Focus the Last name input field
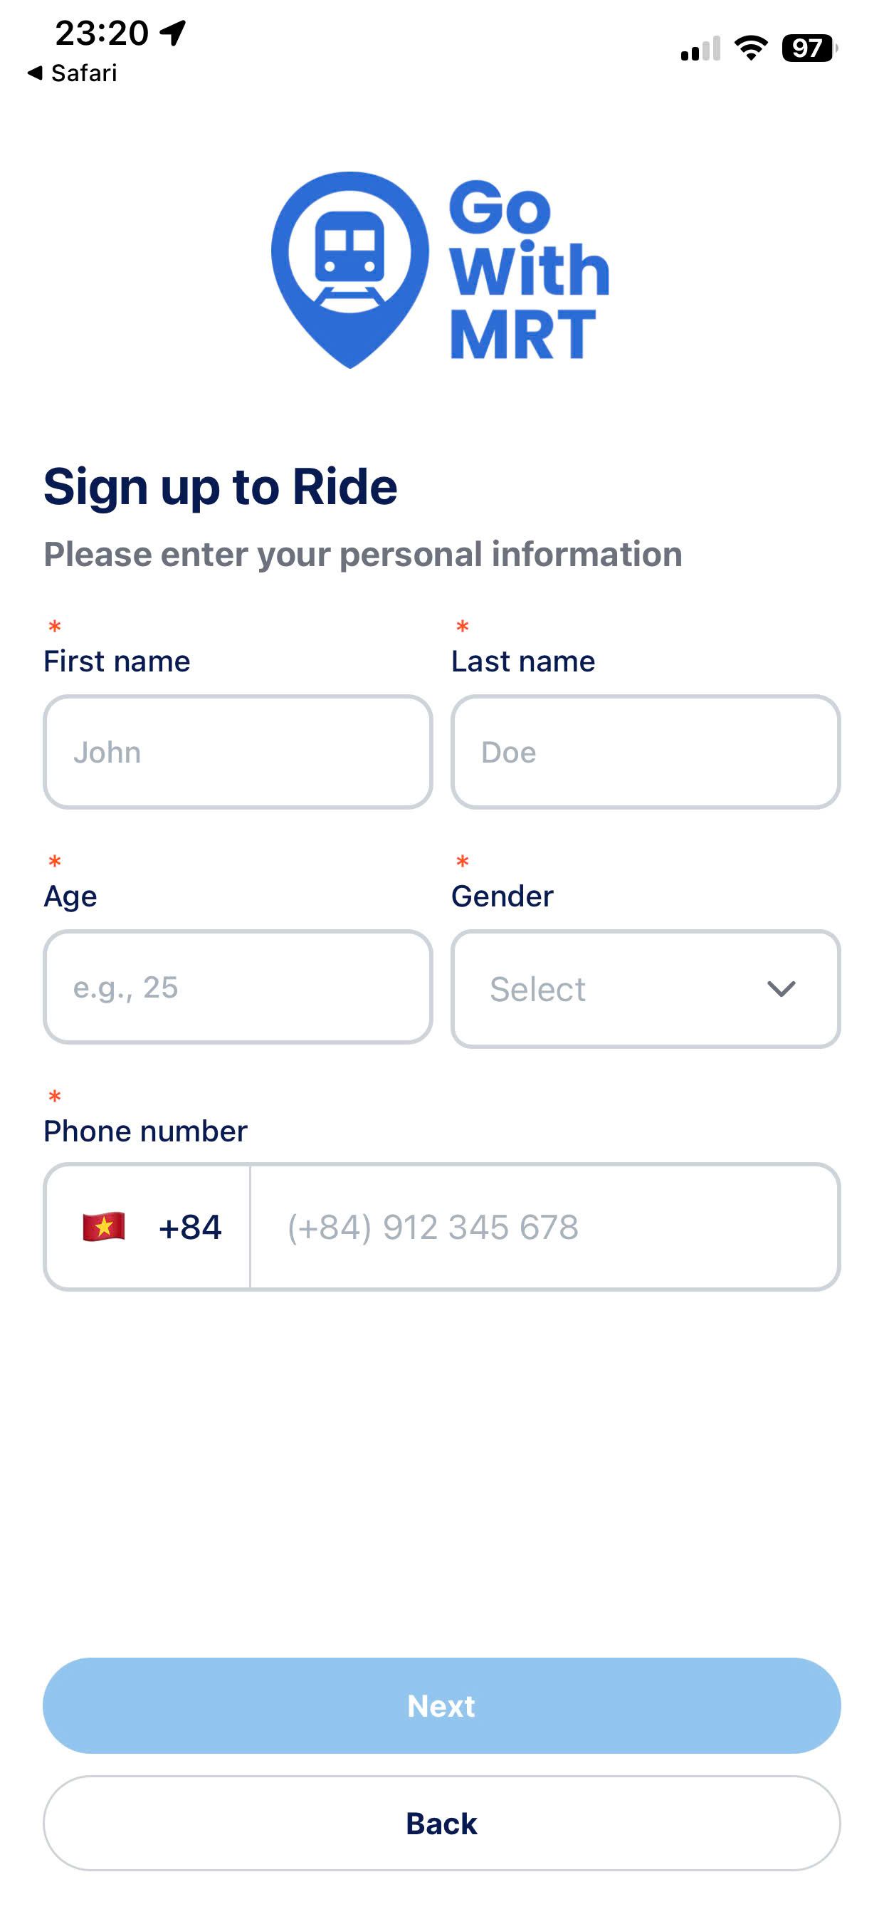This screenshot has width=884, height=1914. (645, 752)
